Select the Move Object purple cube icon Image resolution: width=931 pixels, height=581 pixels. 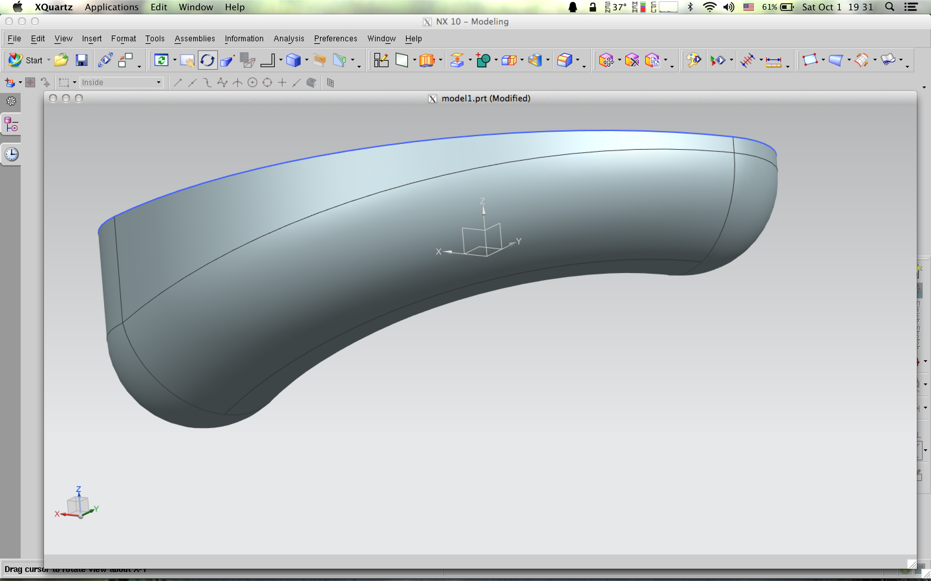click(x=606, y=60)
